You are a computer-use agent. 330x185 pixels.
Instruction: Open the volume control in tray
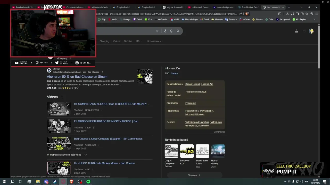(x=302, y=182)
